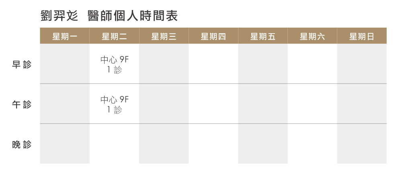Click the 星期五 column header
This screenshot has width=394, height=178.
click(x=263, y=37)
